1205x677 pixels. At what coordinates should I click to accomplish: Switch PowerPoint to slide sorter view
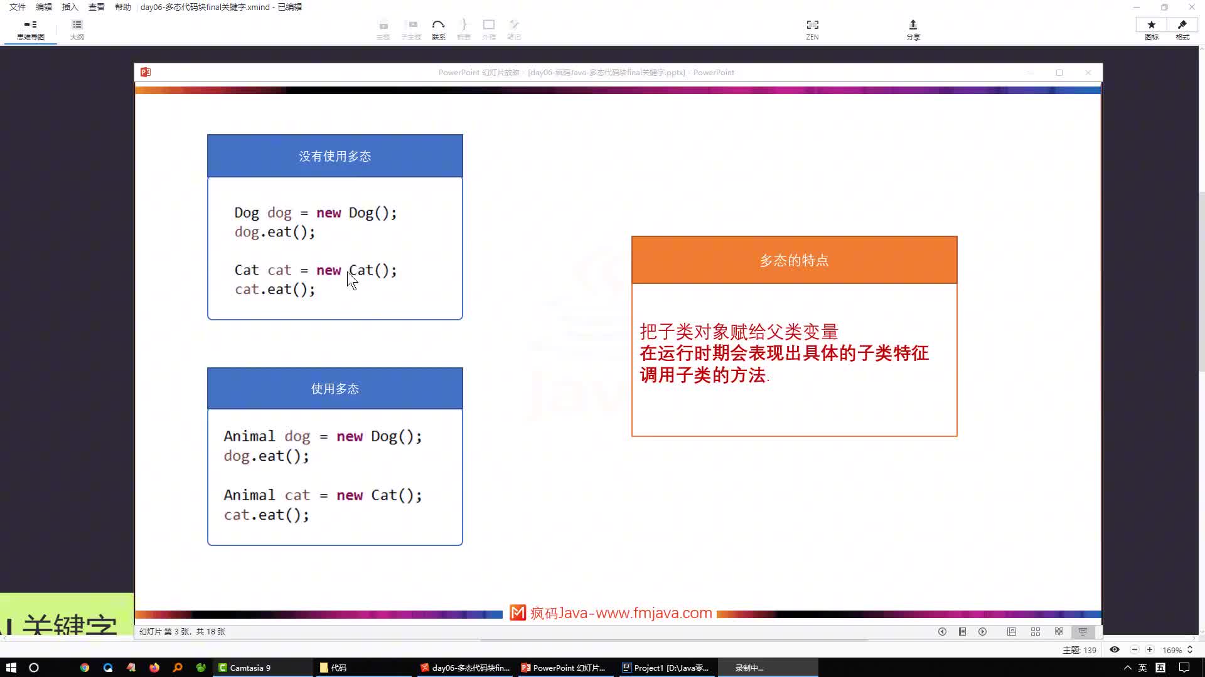1036,632
